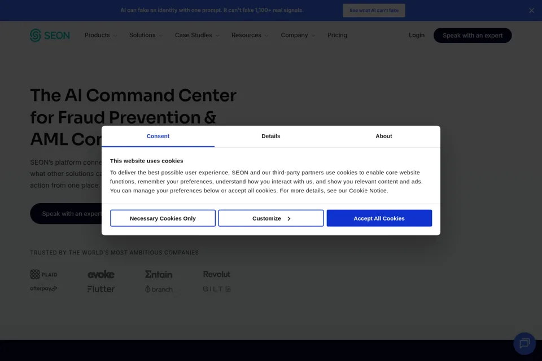The height and width of the screenshot is (361, 542).
Task: Open the Login link
Action: [417, 35]
